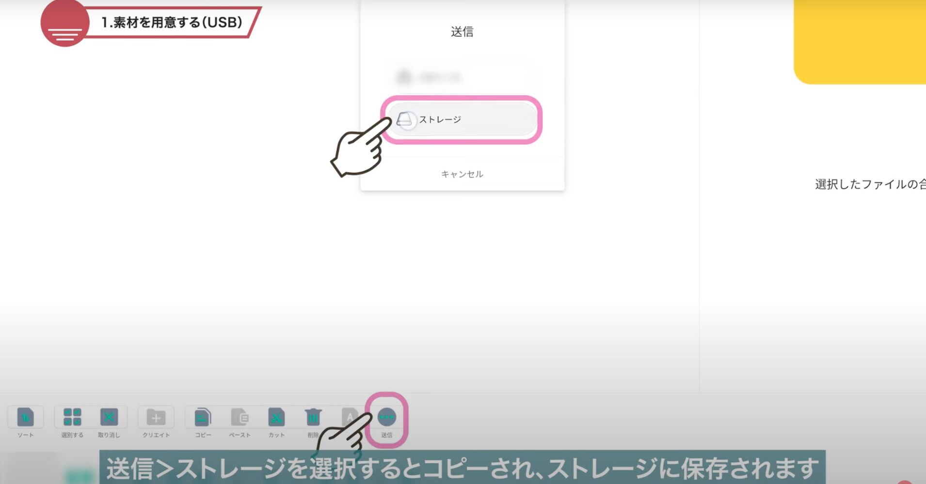Viewport: 926px width, 484px height.
Task: Click the teal subtitle caption bar
Action: pyautogui.click(x=462, y=468)
